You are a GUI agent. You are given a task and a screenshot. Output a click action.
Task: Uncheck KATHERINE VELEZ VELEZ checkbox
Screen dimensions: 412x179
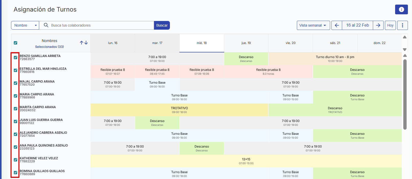point(16,160)
